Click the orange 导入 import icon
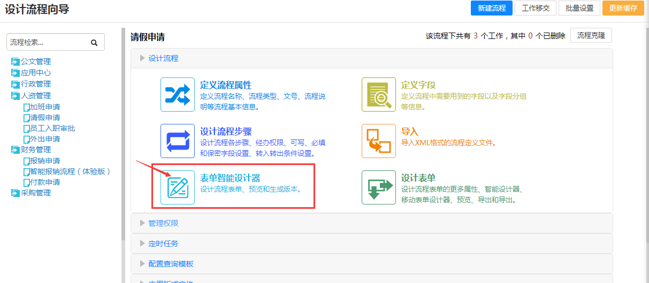 pyautogui.click(x=379, y=141)
